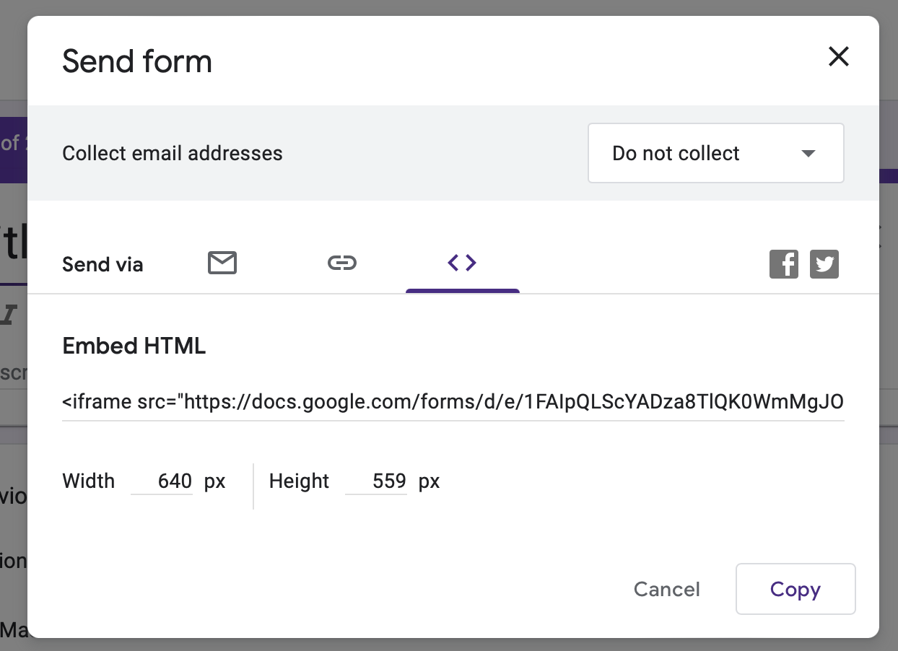The width and height of the screenshot is (898, 651).
Task: Share the form via Twitter
Action: tap(824, 263)
